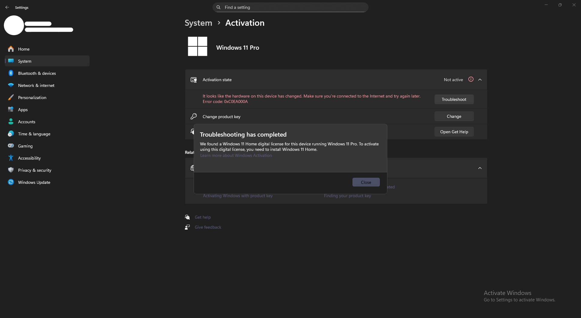
Task: Click the Activation state row icon
Action: tap(194, 80)
